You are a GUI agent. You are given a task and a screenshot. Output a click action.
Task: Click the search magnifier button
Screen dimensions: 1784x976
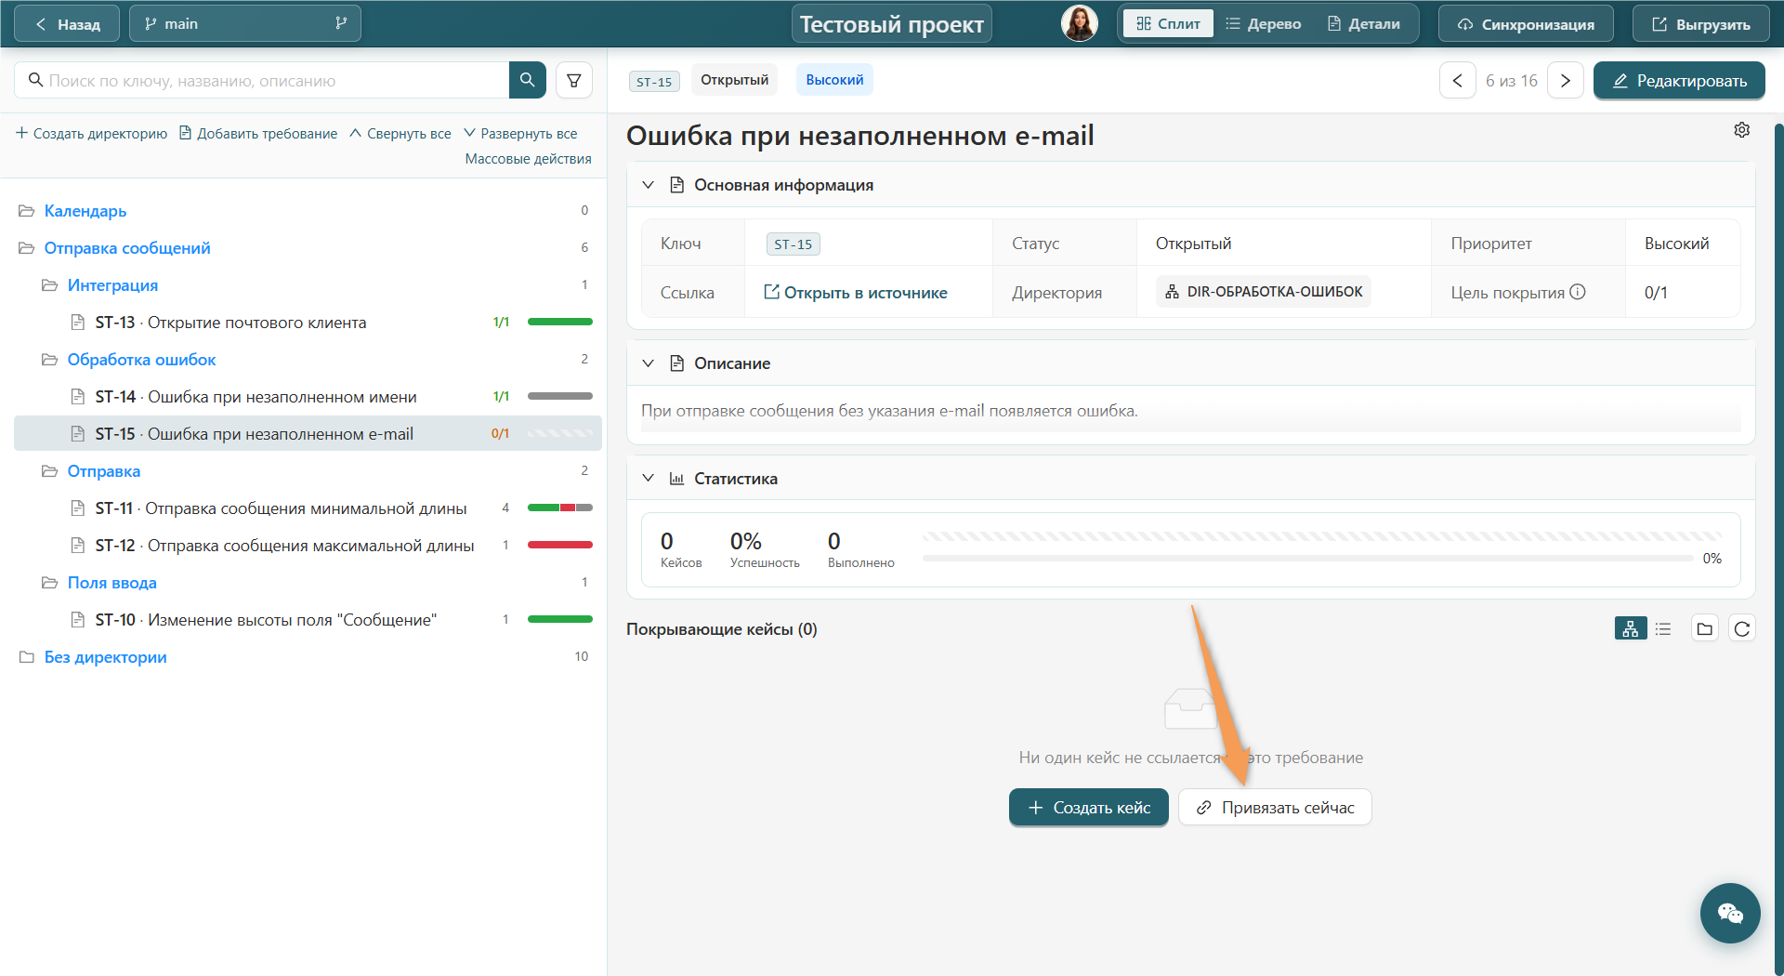tap(527, 80)
